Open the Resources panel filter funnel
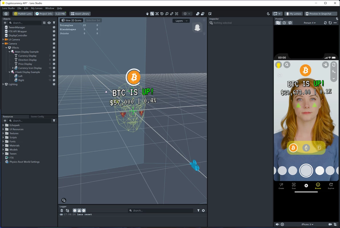The width and height of the screenshot is (340, 228). [54, 121]
